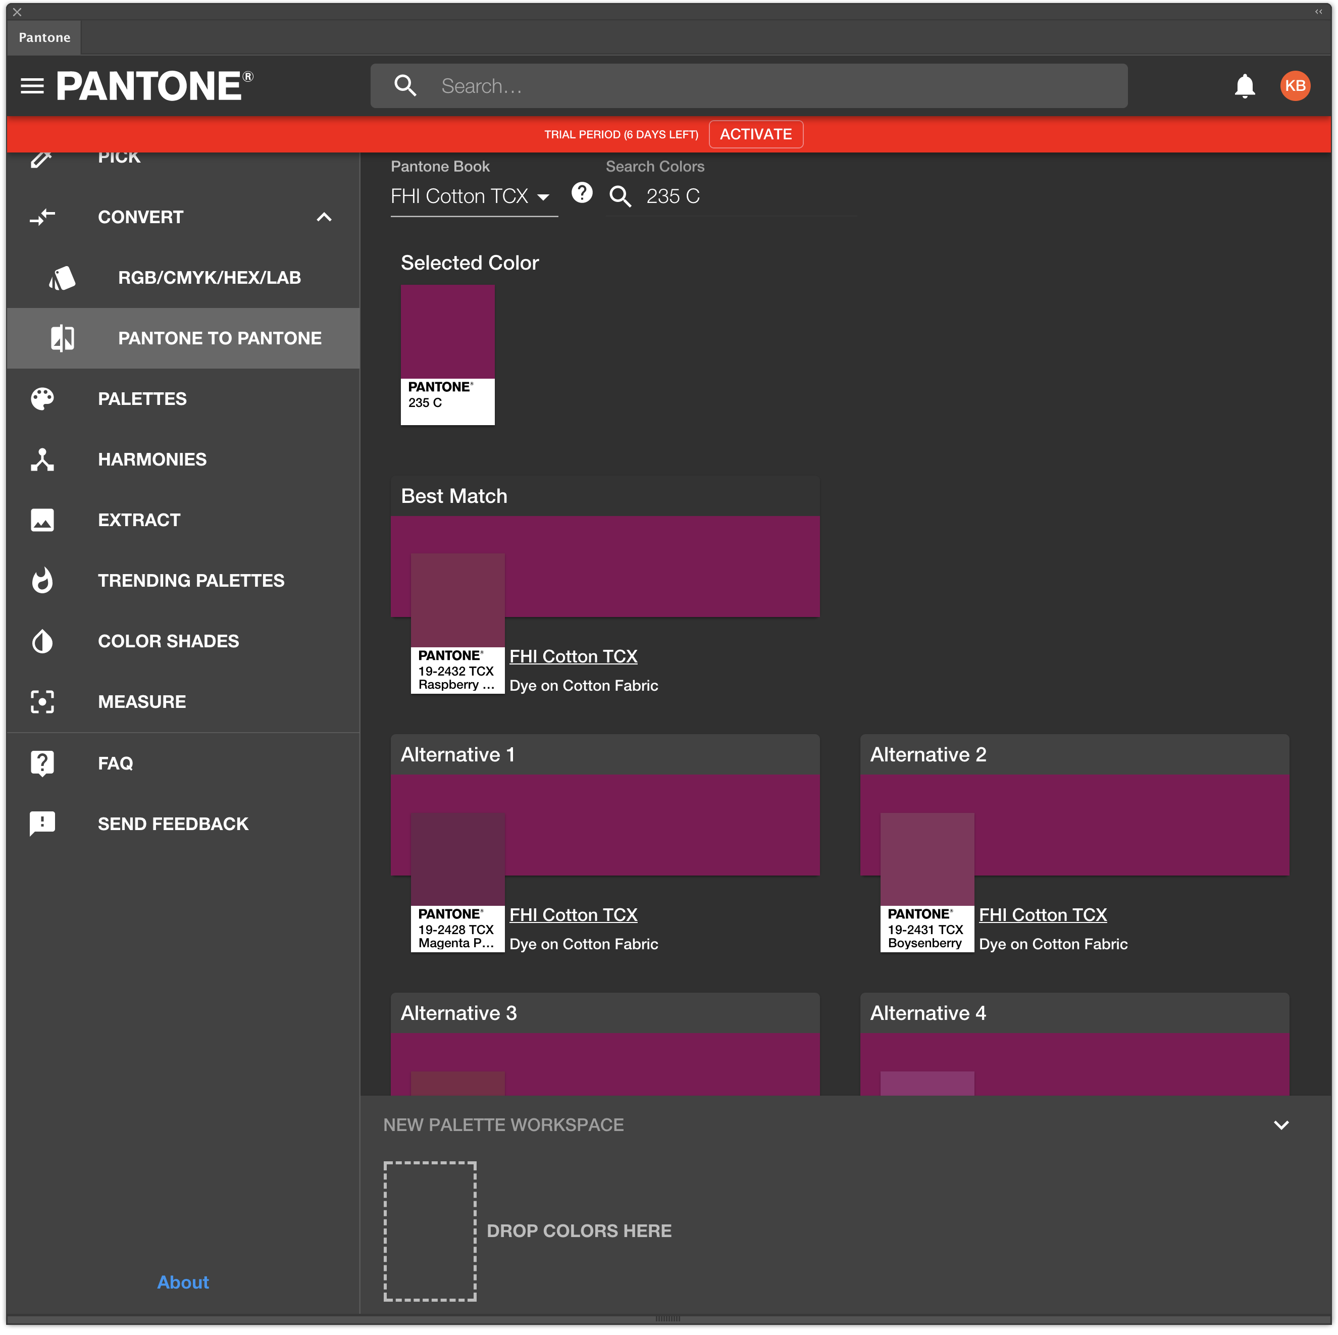The image size is (1338, 1335).
Task: Click the Trial Period 6 days left text
Action: pos(621,134)
